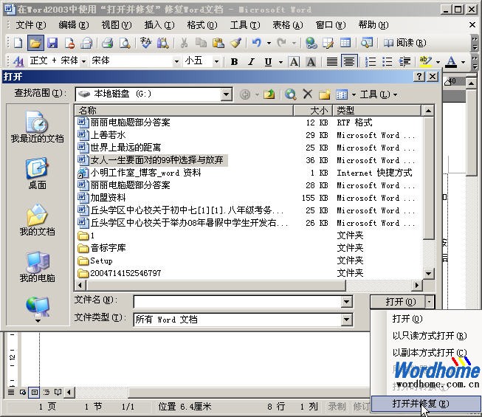Image resolution: width=482 pixels, height=417 pixels.
Task: Toggle Underline formatting
Action: click(x=268, y=62)
